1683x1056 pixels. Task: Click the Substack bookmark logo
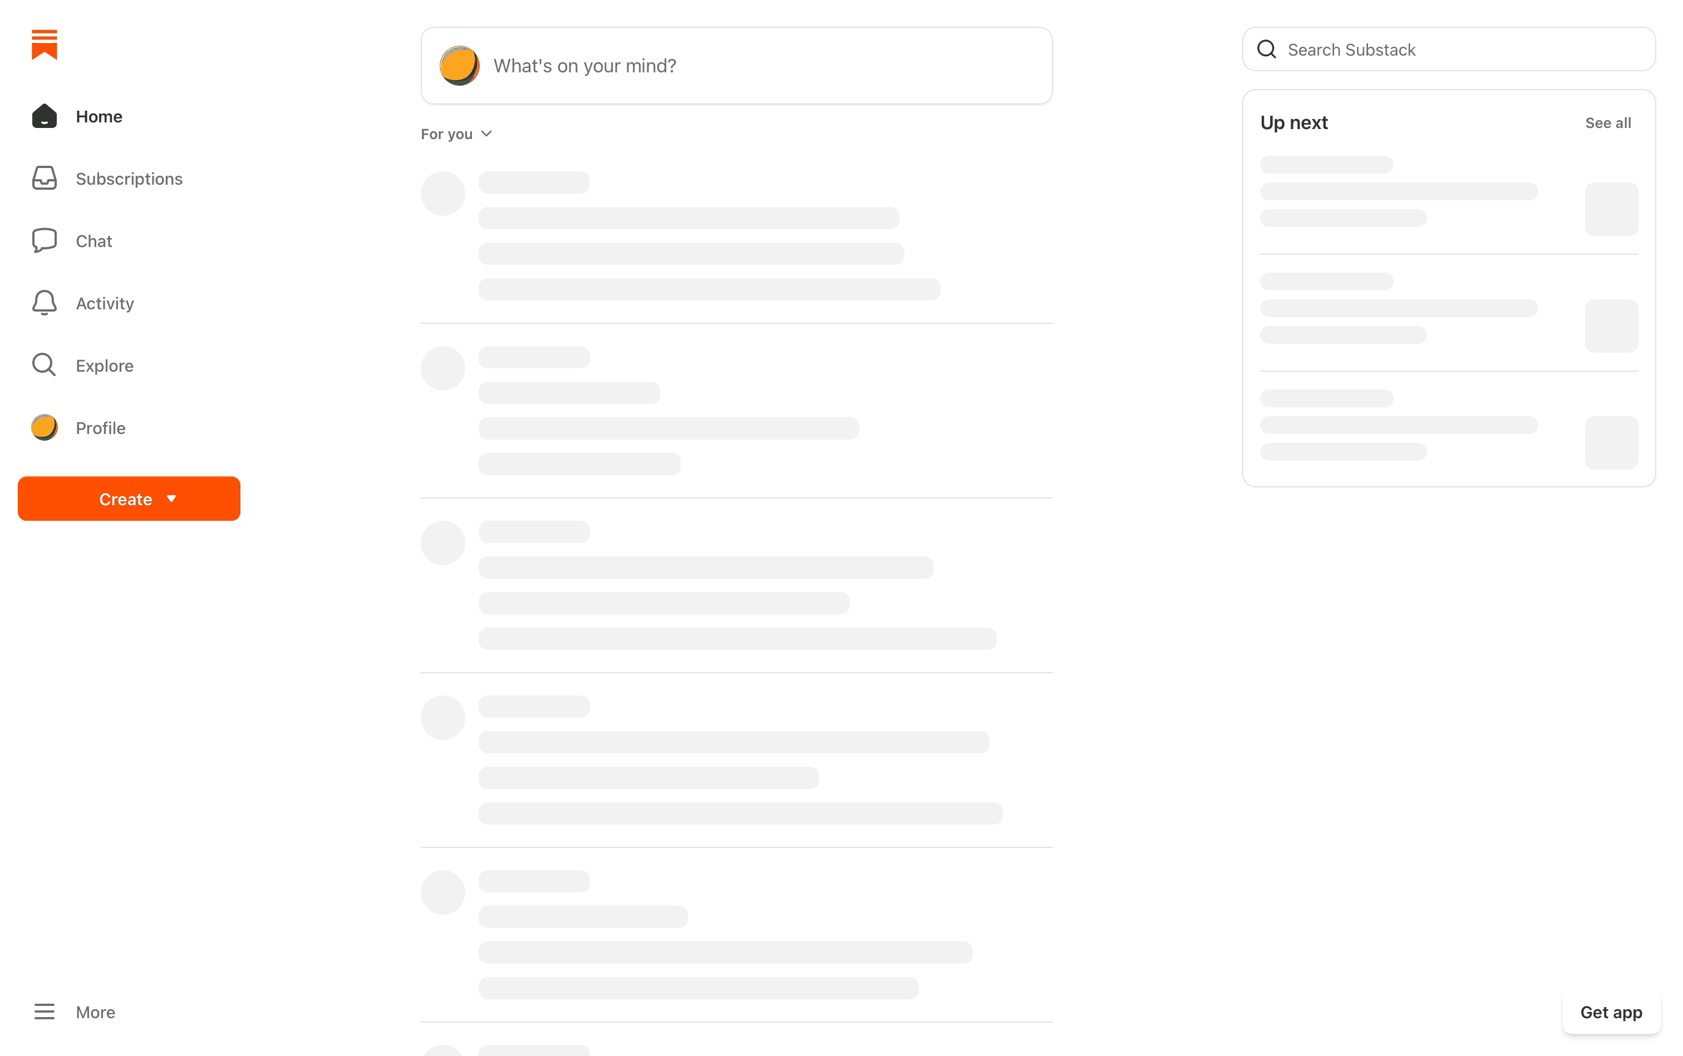[x=44, y=45]
